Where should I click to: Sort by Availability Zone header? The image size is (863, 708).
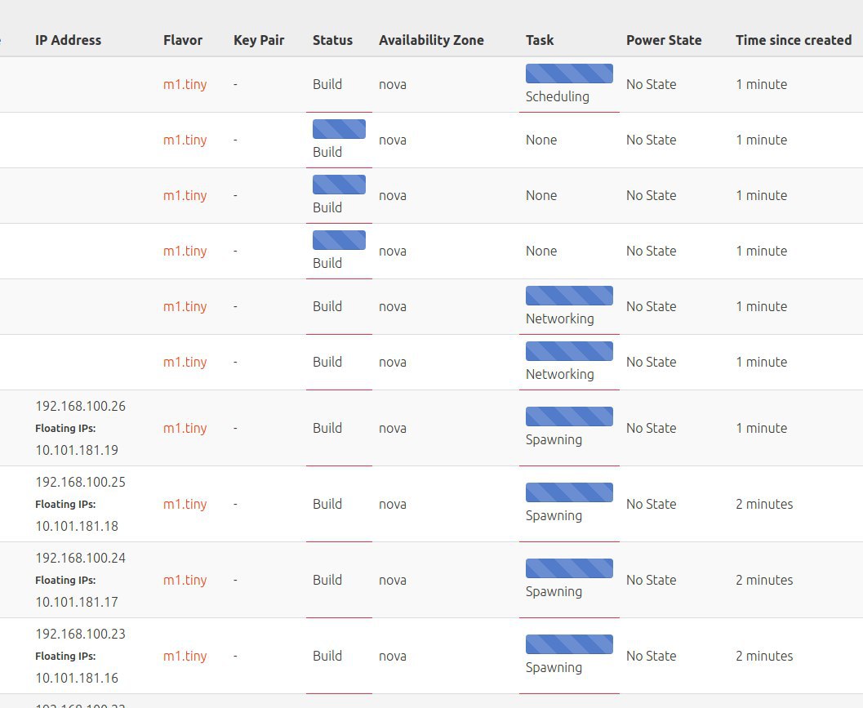[x=431, y=40]
